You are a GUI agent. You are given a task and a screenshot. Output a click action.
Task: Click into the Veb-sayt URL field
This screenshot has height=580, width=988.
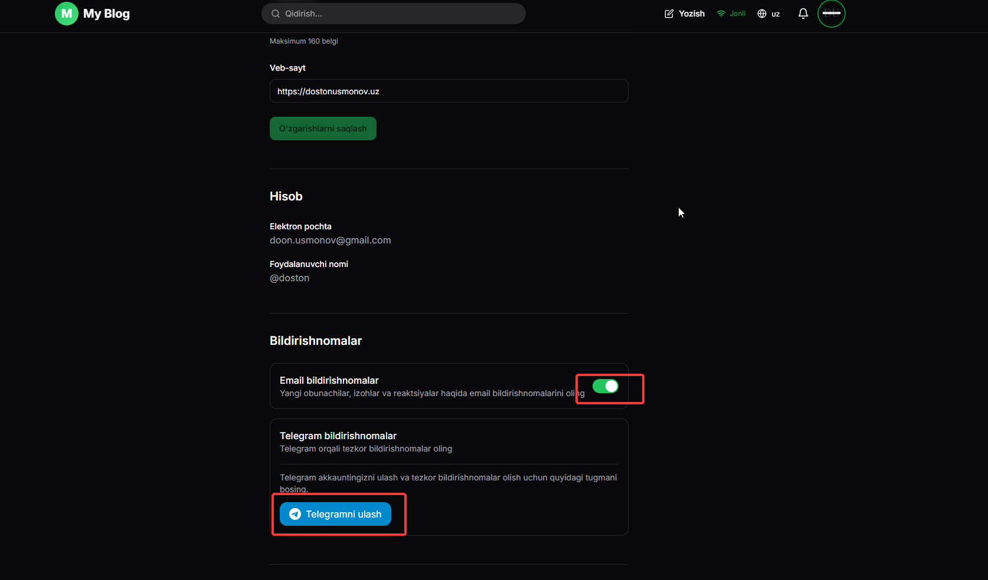point(449,91)
